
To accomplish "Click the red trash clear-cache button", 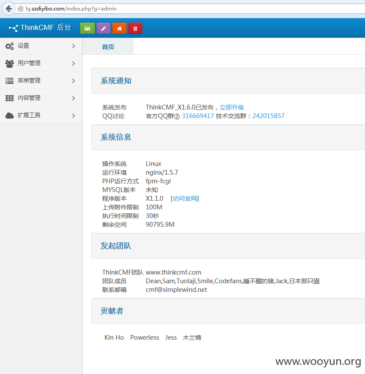I will (135, 28).
